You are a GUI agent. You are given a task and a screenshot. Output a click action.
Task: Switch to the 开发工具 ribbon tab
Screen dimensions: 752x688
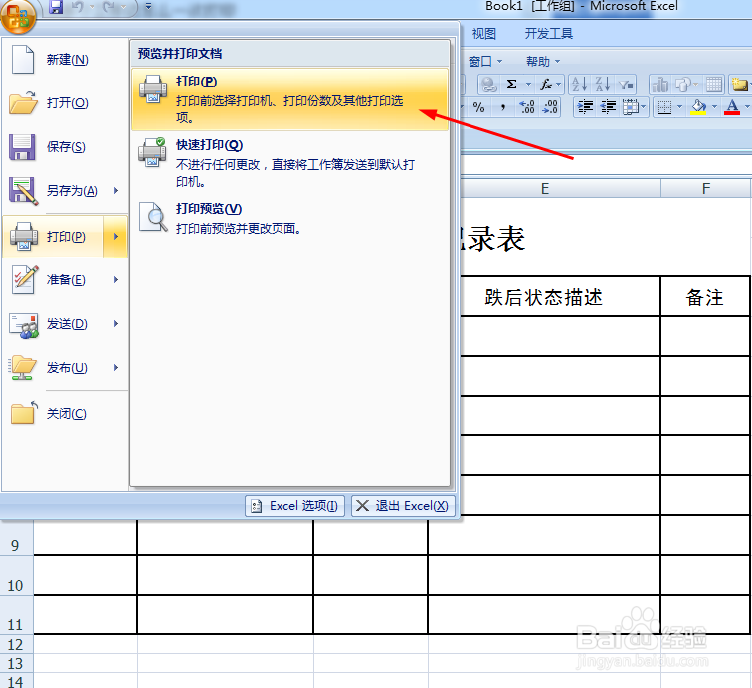(x=549, y=34)
